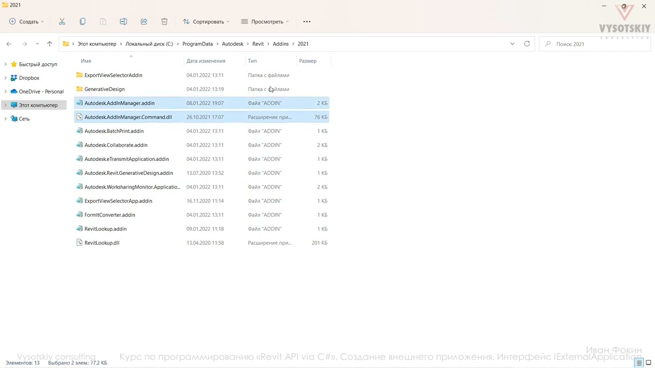Navigate to Локальный диск (C:) breadcrumb

149,44
